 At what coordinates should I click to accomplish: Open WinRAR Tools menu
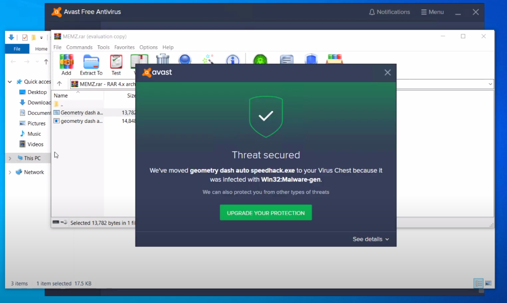pyautogui.click(x=103, y=47)
